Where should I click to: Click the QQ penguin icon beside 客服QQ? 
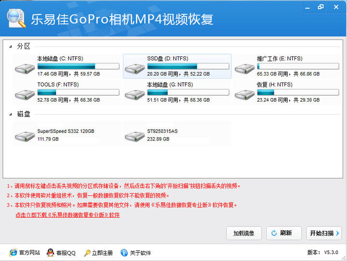click(x=51, y=252)
